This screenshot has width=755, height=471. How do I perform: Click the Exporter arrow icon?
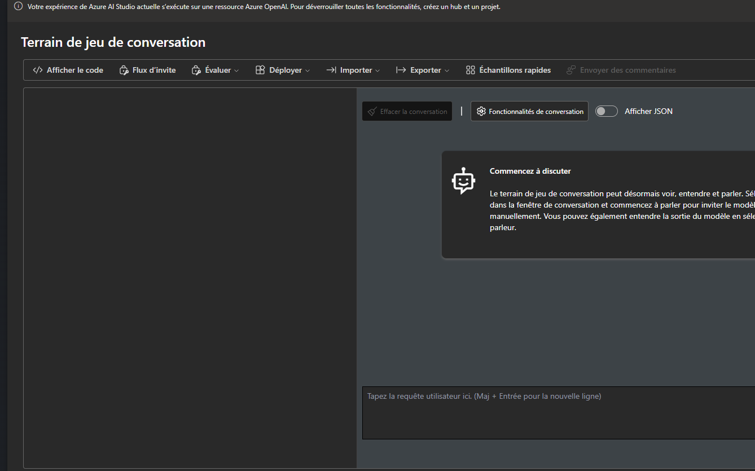click(x=401, y=70)
